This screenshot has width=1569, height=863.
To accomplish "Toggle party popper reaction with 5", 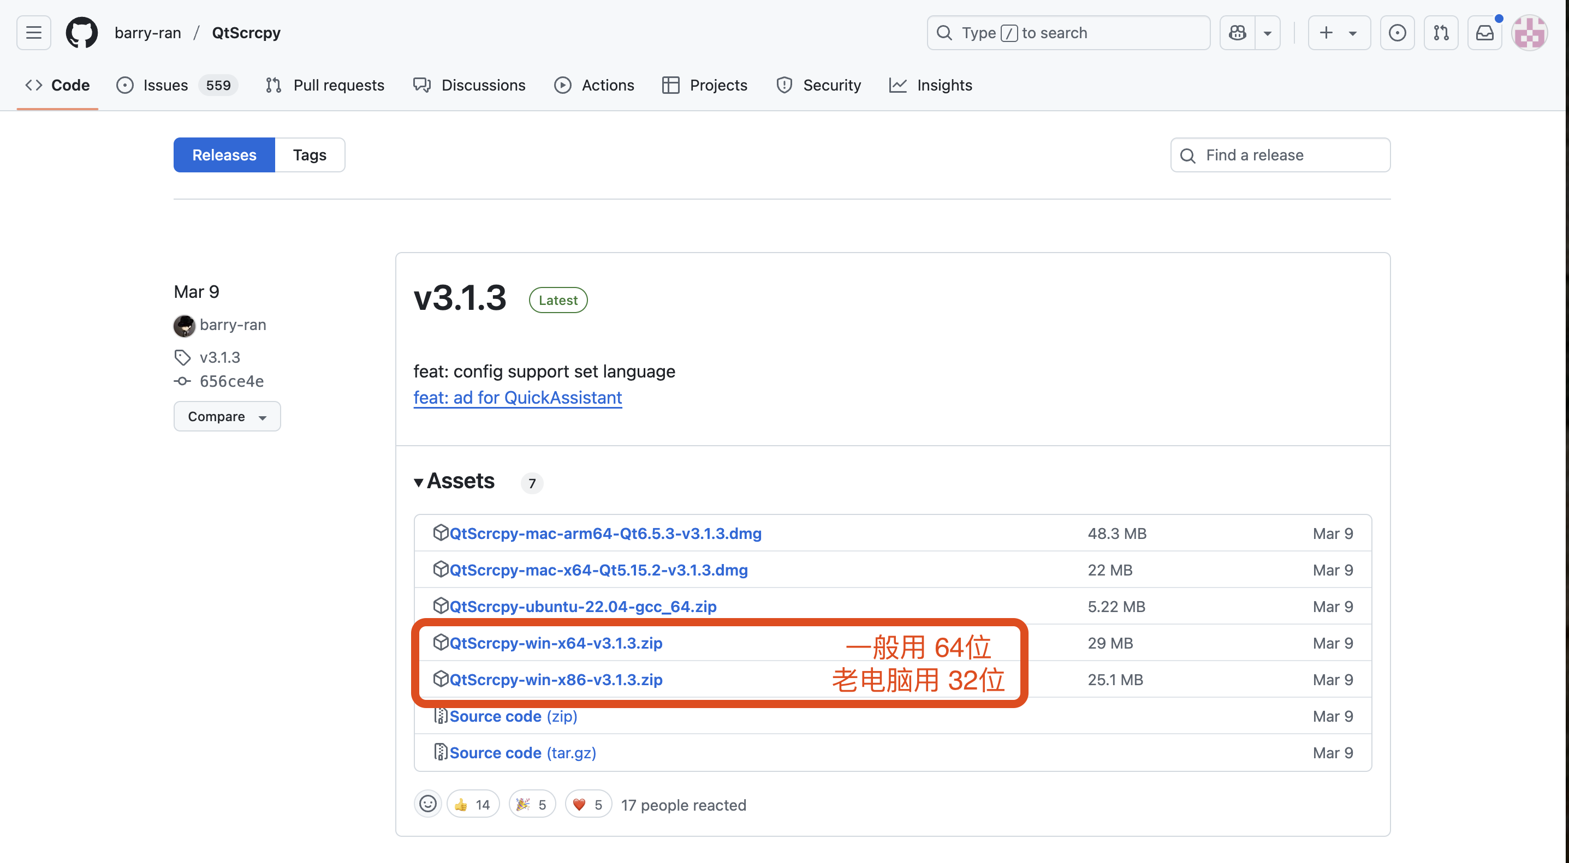I will [x=532, y=805].
